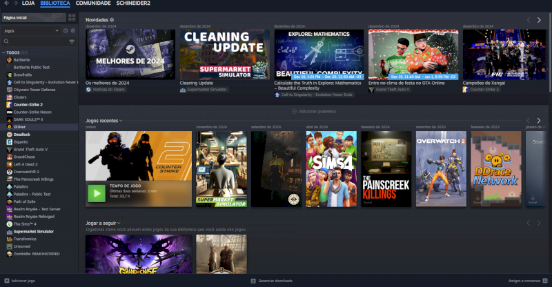Click the Overwatch 2 sidebar icon
Image resolution: width=552 pixels, height=287 pixels.
tap(10, 172)
